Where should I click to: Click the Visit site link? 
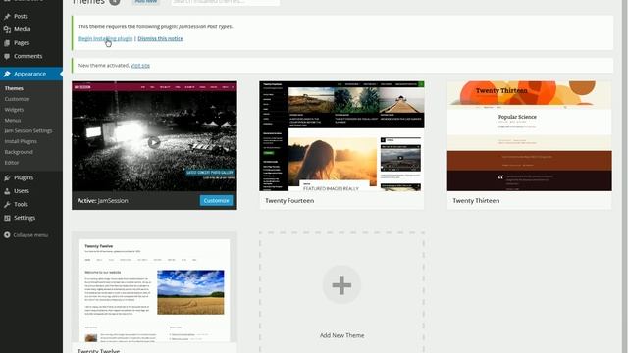[x=140, y=66]
